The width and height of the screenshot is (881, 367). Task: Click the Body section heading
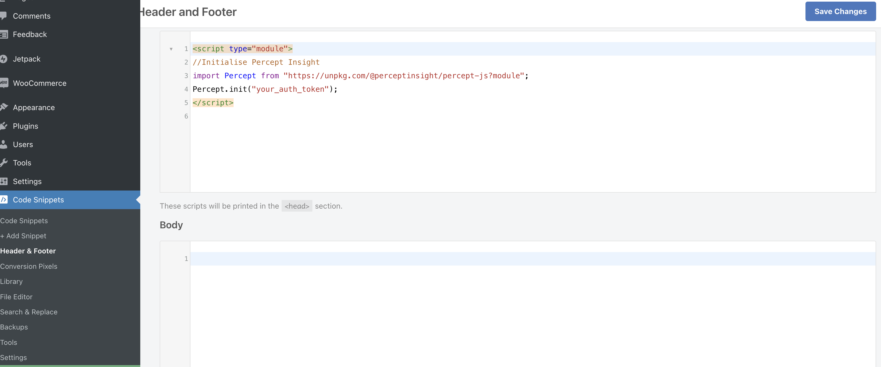point(171,225)
